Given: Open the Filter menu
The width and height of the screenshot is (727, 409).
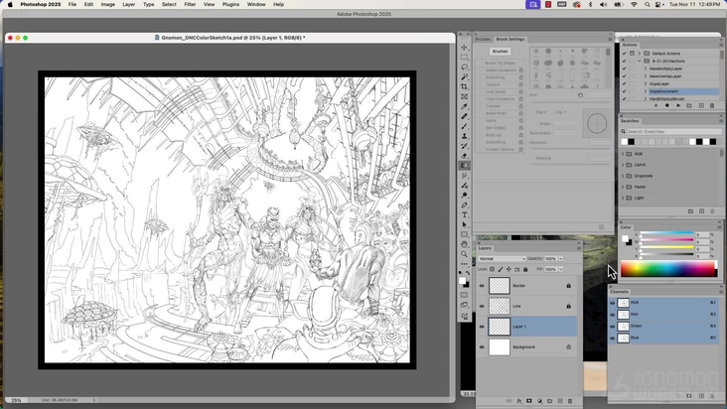Looking at the screenshot, I should pos(190,4).
